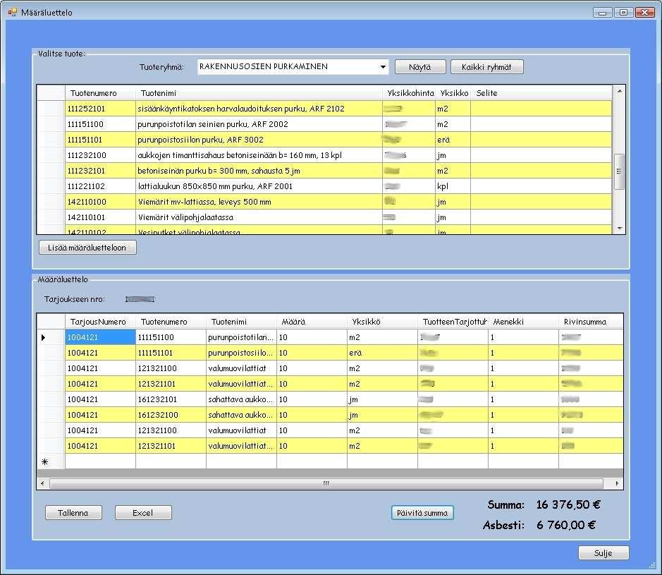Viewport: 662px width, 575px height.
Task: Click the bottom grid scroll-right arrow
Action: (618, 483)
